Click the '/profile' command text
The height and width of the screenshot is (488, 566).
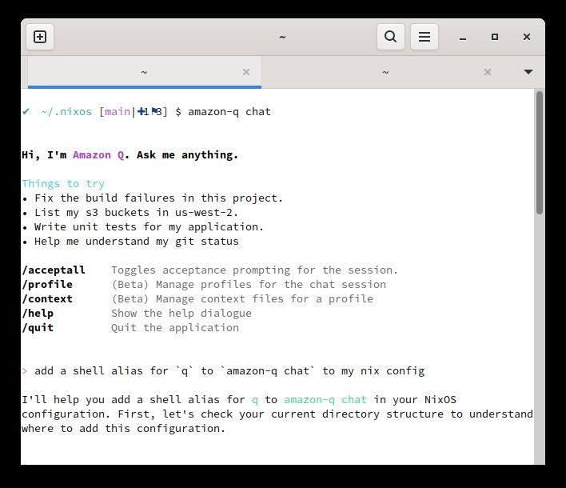click(x=47, y=284)
